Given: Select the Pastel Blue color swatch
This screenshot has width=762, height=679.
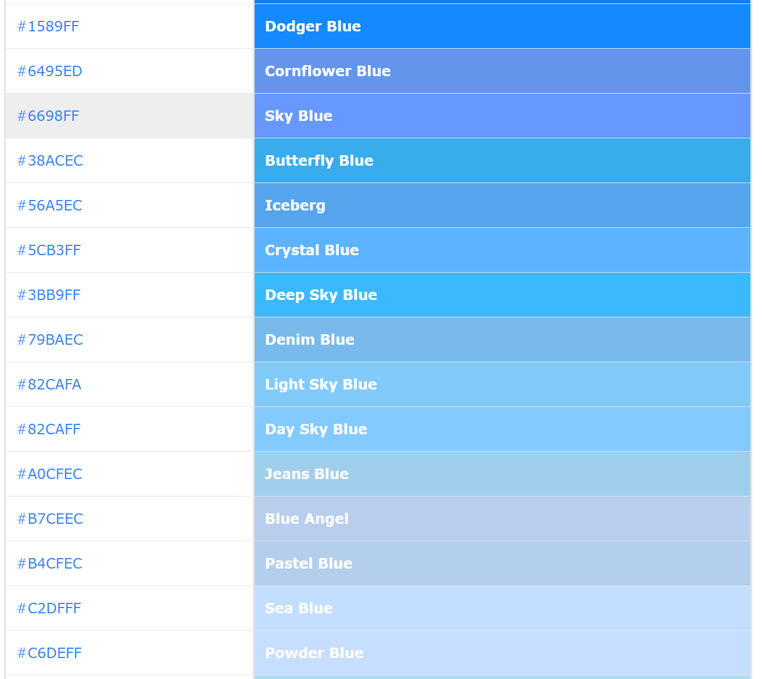Looking at the screenshot, I should pyautogui.click(x=502, y=563).
